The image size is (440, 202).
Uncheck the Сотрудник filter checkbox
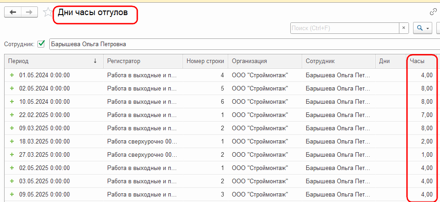tap(41, 44)
